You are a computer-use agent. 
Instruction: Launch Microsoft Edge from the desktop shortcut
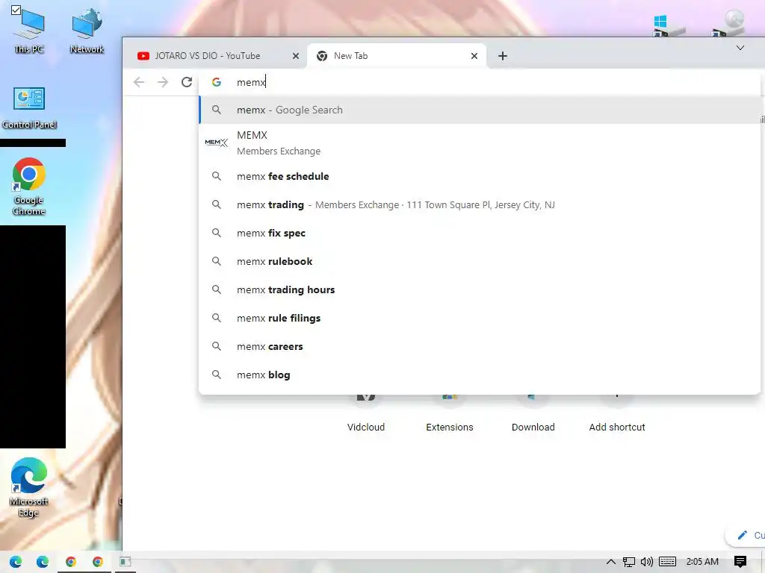[29, 487]
